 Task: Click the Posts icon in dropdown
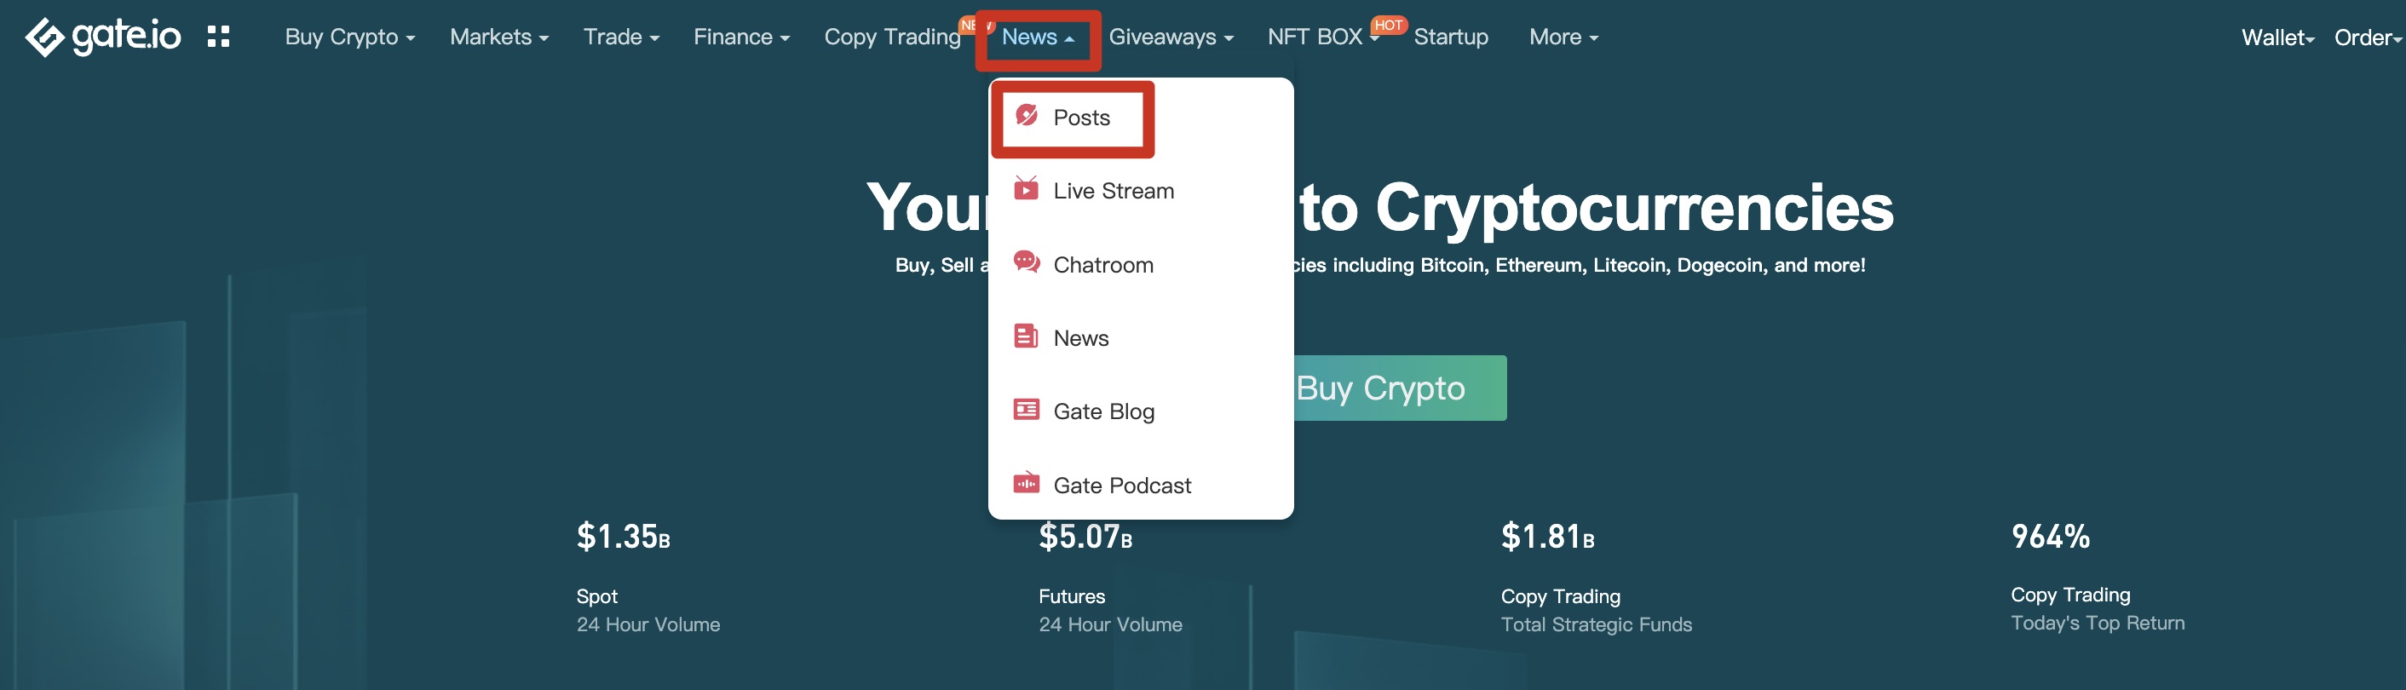pyautogui.click(x=1026, y=116)
